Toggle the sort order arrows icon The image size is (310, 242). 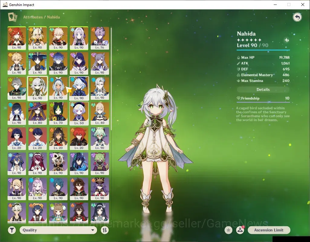click(105, 230)
